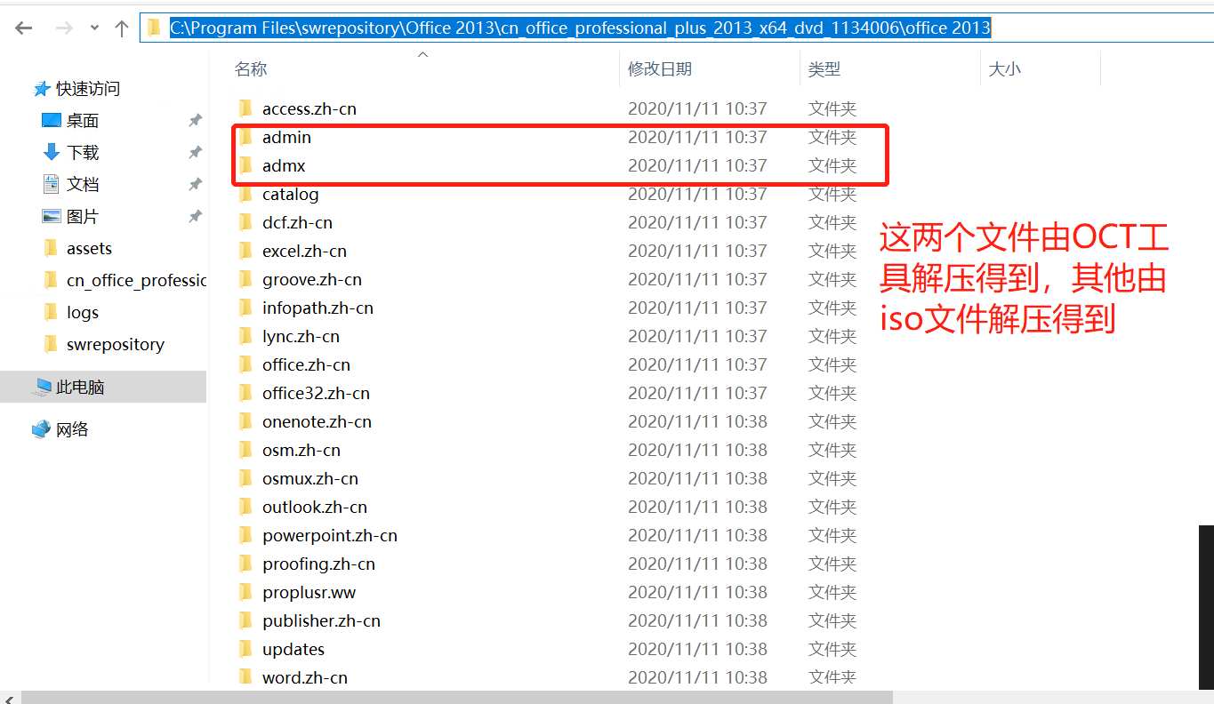The image size is (1214, 704).
Task: Open logs folder in the navigation pane
Action: tap(82, 313)
